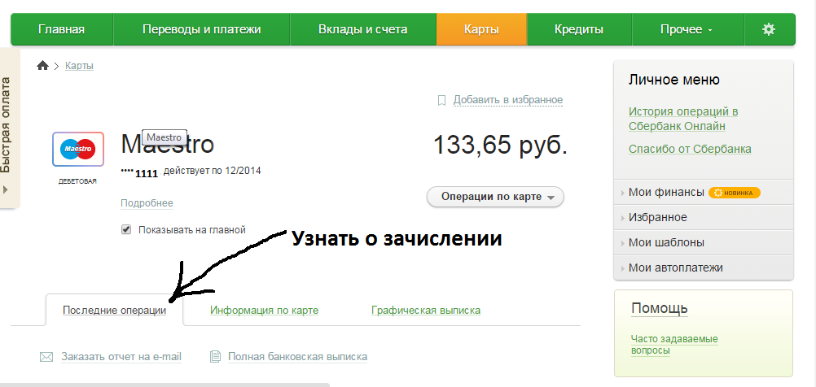
Task: Open the Прочее menu dropdown
Action: 687,29
